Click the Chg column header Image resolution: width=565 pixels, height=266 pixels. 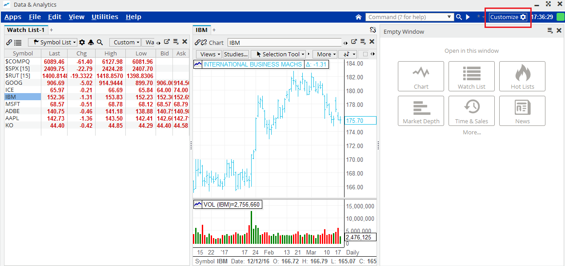(81, 53)
